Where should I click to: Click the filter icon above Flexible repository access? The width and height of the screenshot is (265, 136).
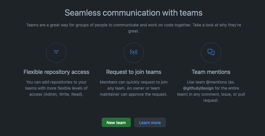[x=56, y=52]
